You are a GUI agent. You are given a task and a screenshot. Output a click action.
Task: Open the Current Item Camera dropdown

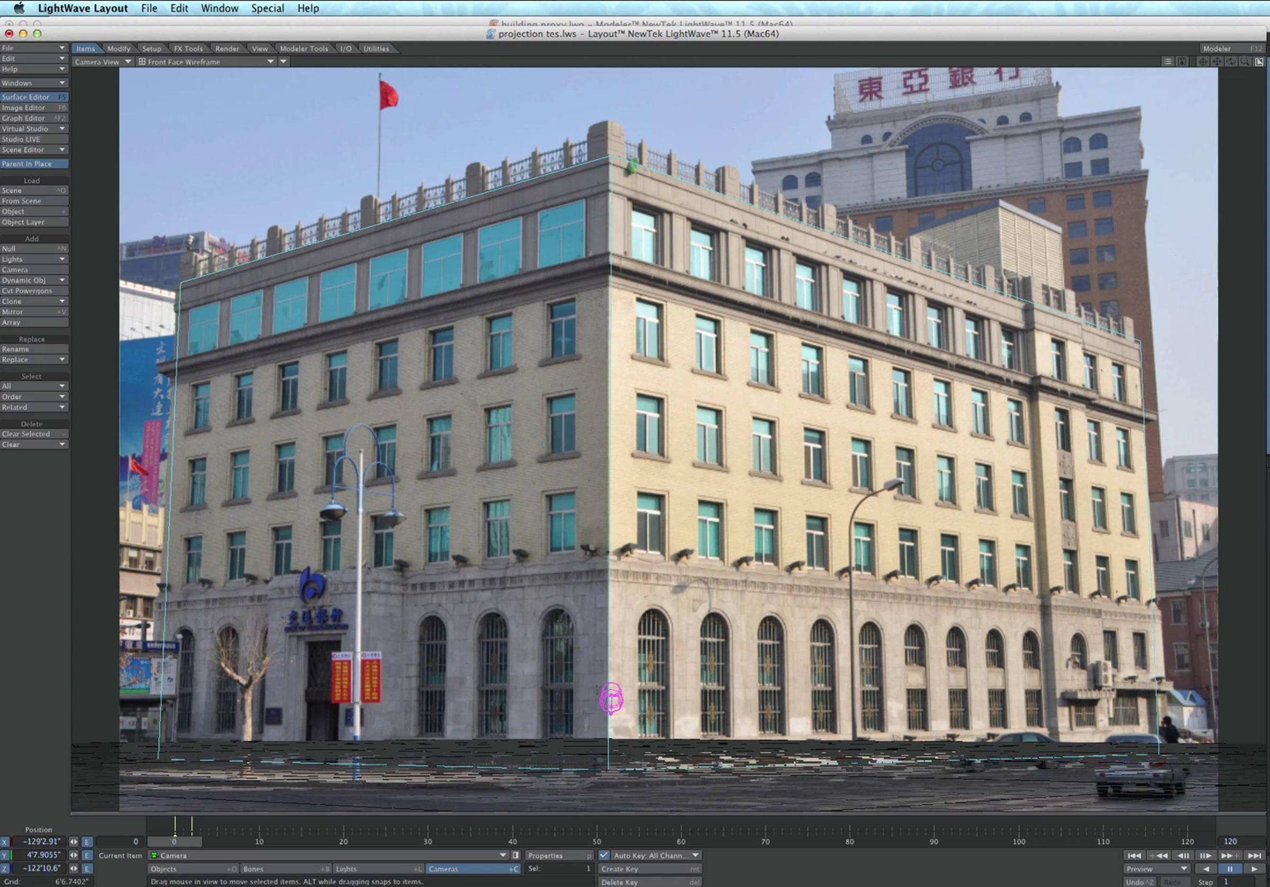tap(329, 855)
